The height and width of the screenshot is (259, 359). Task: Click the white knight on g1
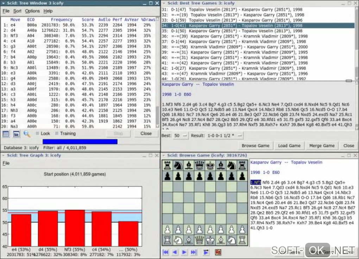click(x=232, y=240)
